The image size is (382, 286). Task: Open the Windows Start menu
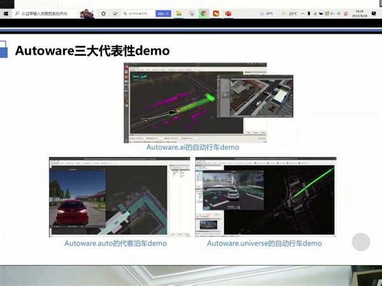6,13
